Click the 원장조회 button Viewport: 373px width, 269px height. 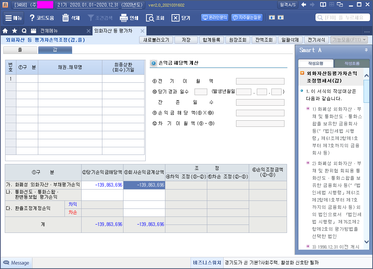[x=237, y=40]
